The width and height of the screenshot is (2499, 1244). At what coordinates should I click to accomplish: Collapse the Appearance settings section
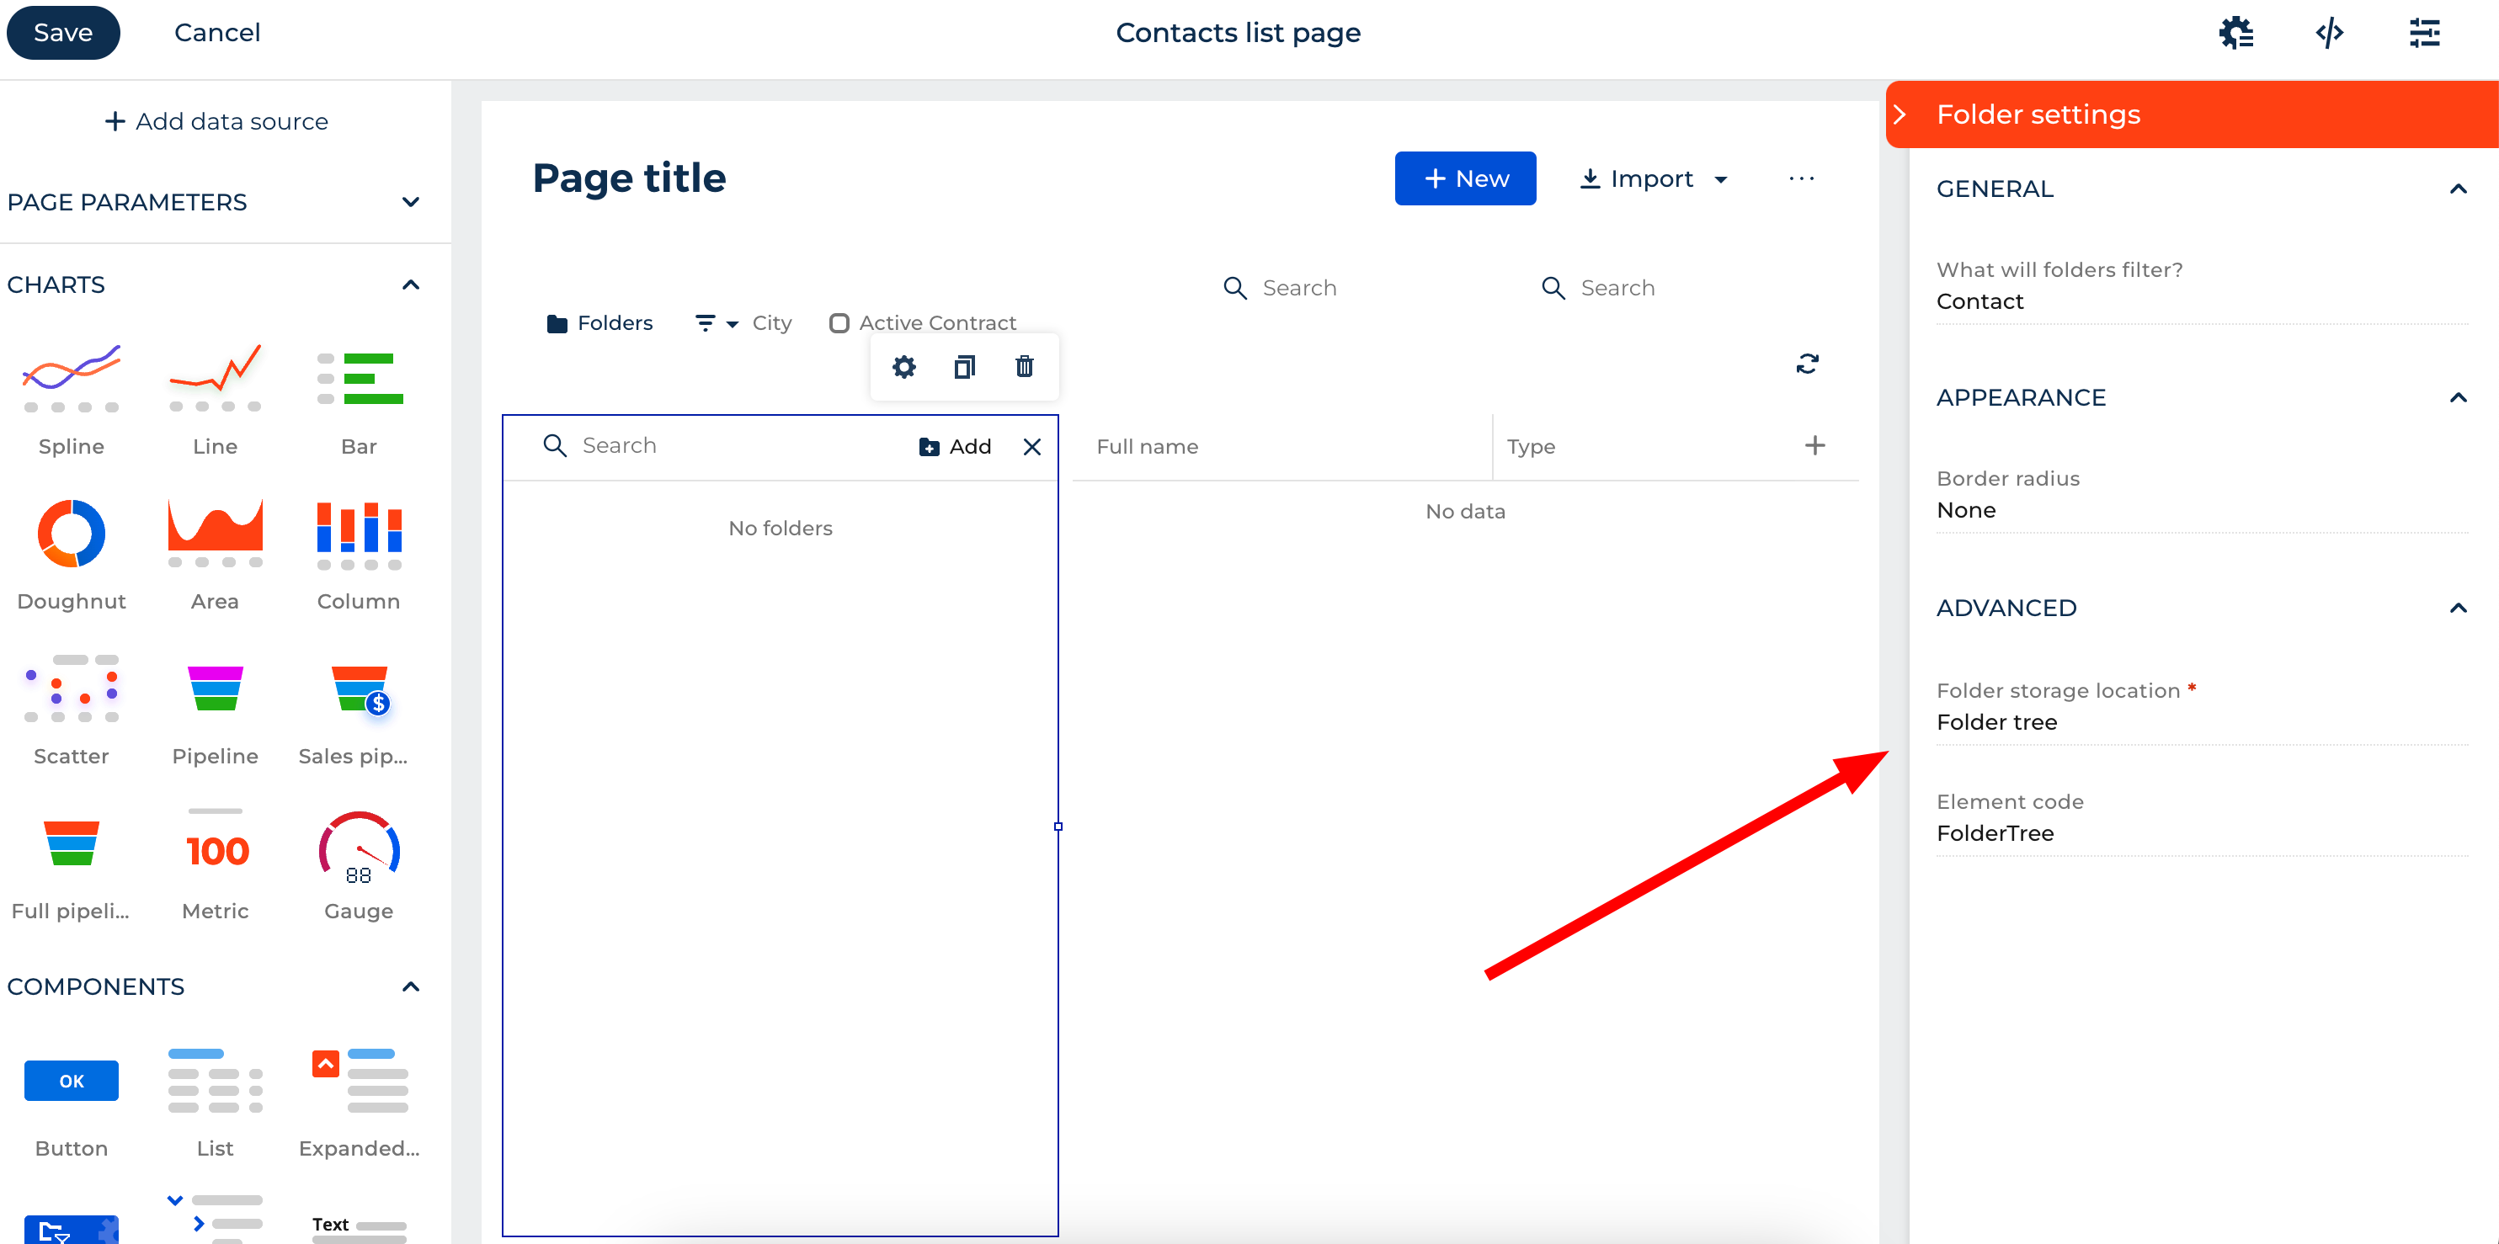click(2457, 397)
